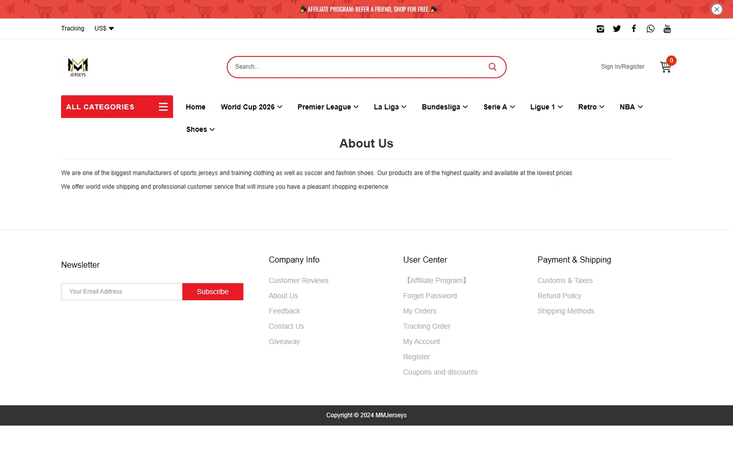
Task: Open the Feedback link
Action: pos(285,311)
